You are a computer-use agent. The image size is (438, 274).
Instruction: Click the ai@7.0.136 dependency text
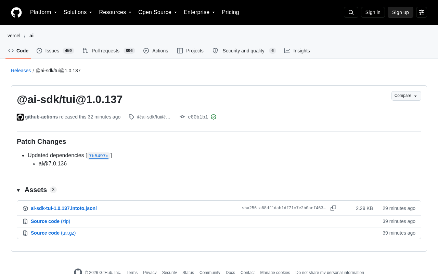(53, 164)
